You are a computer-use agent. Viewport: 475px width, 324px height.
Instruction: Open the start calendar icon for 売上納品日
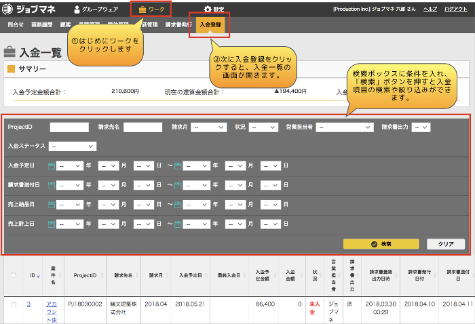pos(52,205)
